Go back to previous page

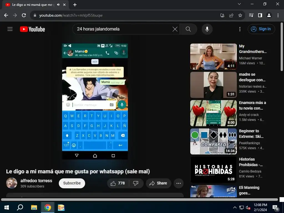6,15
